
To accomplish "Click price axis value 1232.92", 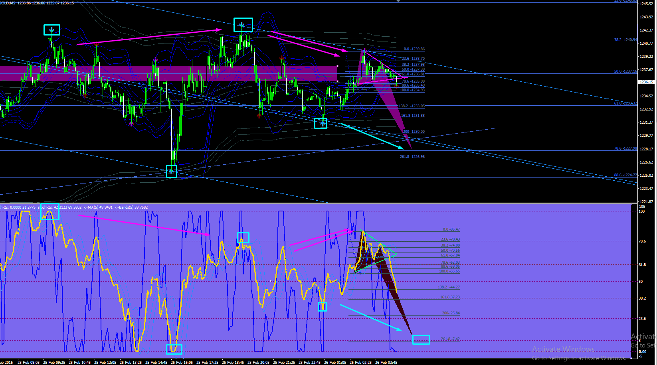I will (646, 109).
